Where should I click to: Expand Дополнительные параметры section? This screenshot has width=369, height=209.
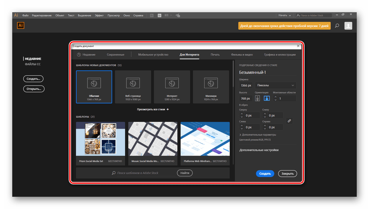click(x=258, y=134)
